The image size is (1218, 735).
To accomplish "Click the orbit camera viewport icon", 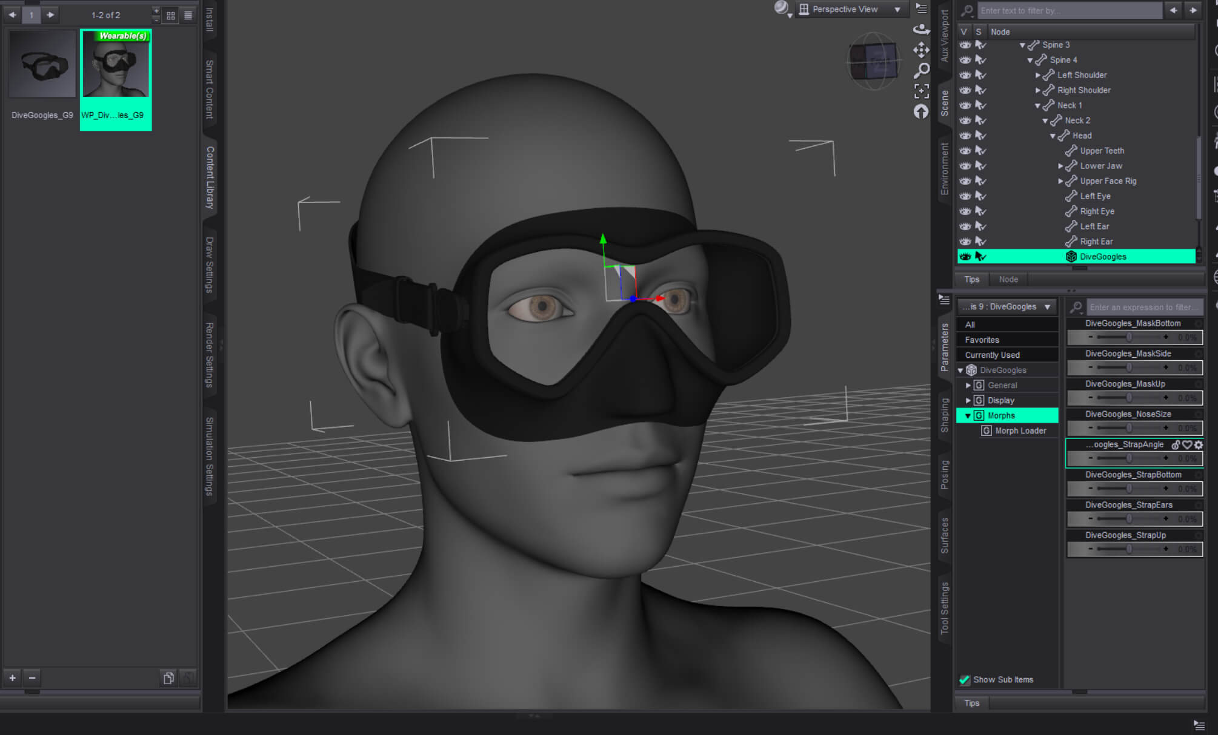I will (921, 29).
